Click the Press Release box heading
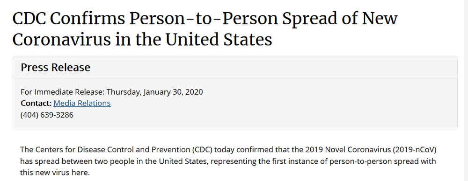 [x=56, y=67]
